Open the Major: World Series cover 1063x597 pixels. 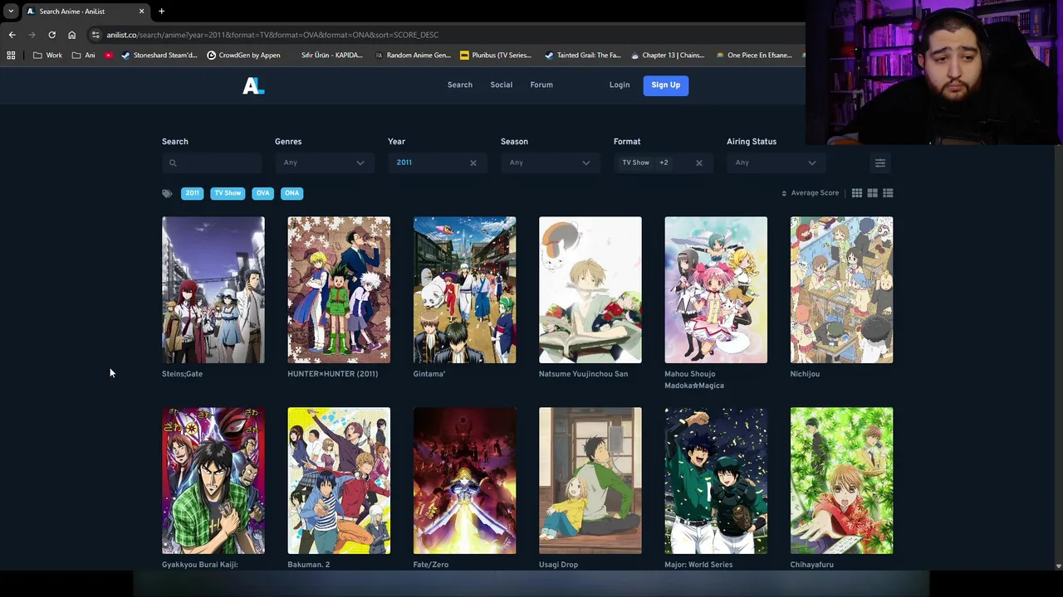point(716,481)
